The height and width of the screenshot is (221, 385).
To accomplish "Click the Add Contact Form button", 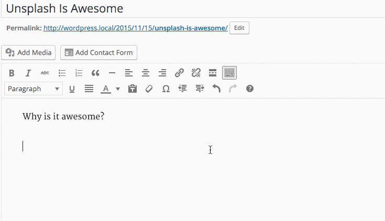I will point(98,52).
